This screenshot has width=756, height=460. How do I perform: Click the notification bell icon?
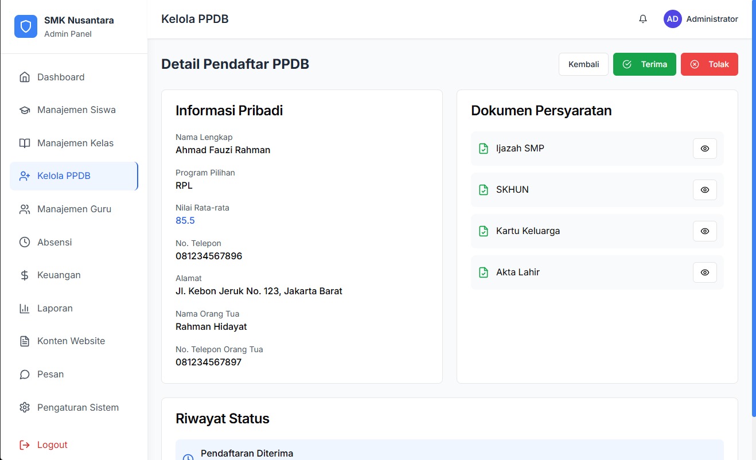[x=642, y=19]
